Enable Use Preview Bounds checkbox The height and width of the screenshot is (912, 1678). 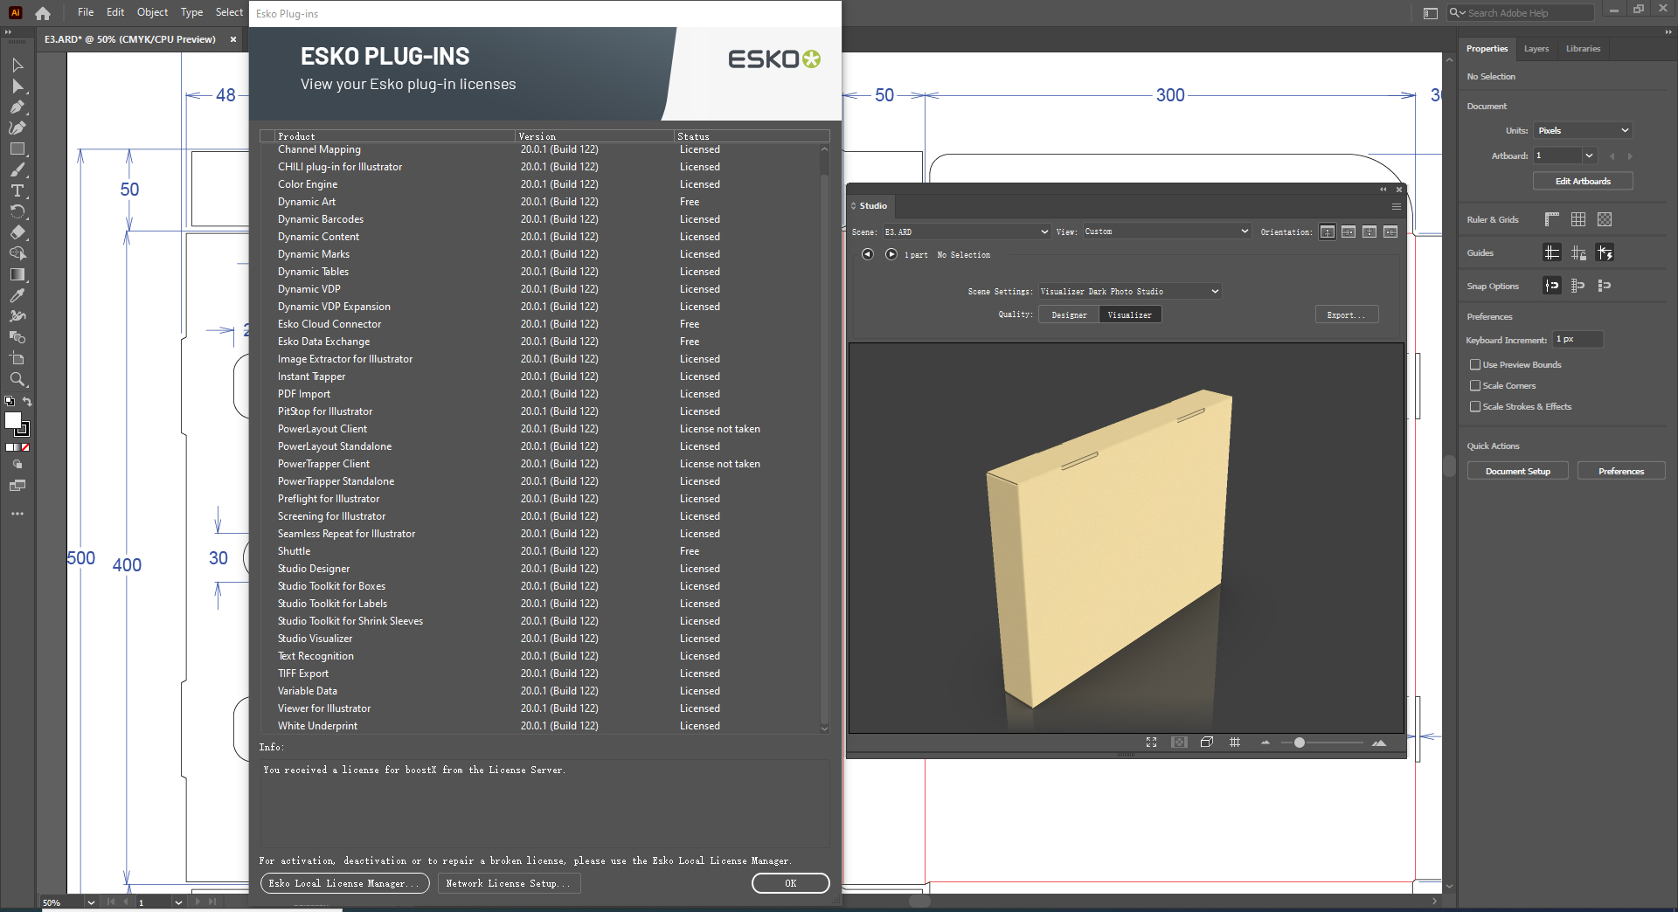pos(1475,364)
